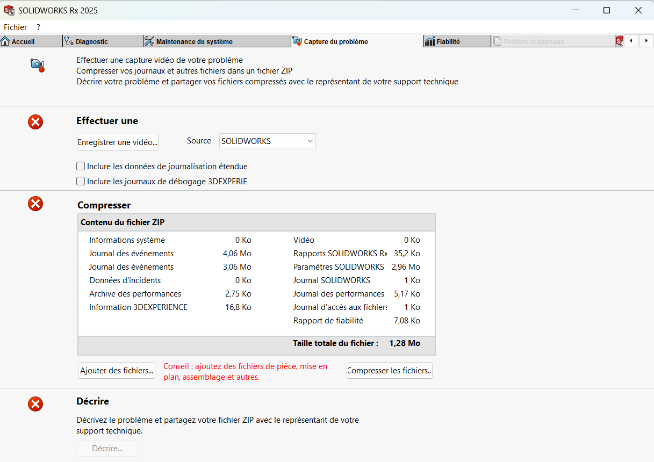This screenshot has width=654, height=462.
Task: Click the red Conseil tip text
Action: (245, 372)
